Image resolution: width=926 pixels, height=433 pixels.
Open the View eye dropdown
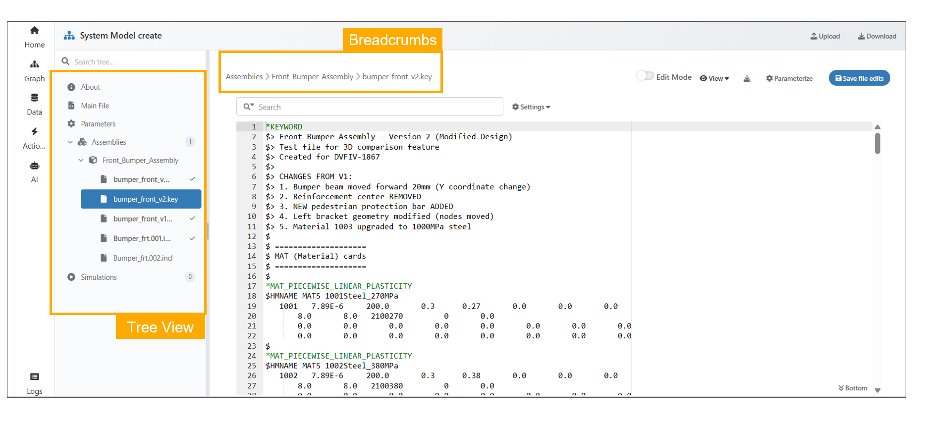714,78
